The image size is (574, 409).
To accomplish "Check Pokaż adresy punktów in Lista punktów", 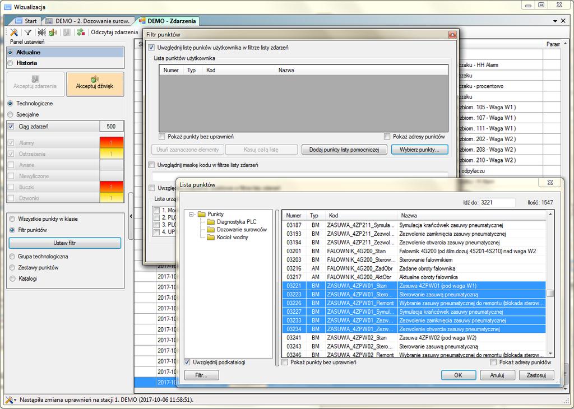I will tap(493, 362).
